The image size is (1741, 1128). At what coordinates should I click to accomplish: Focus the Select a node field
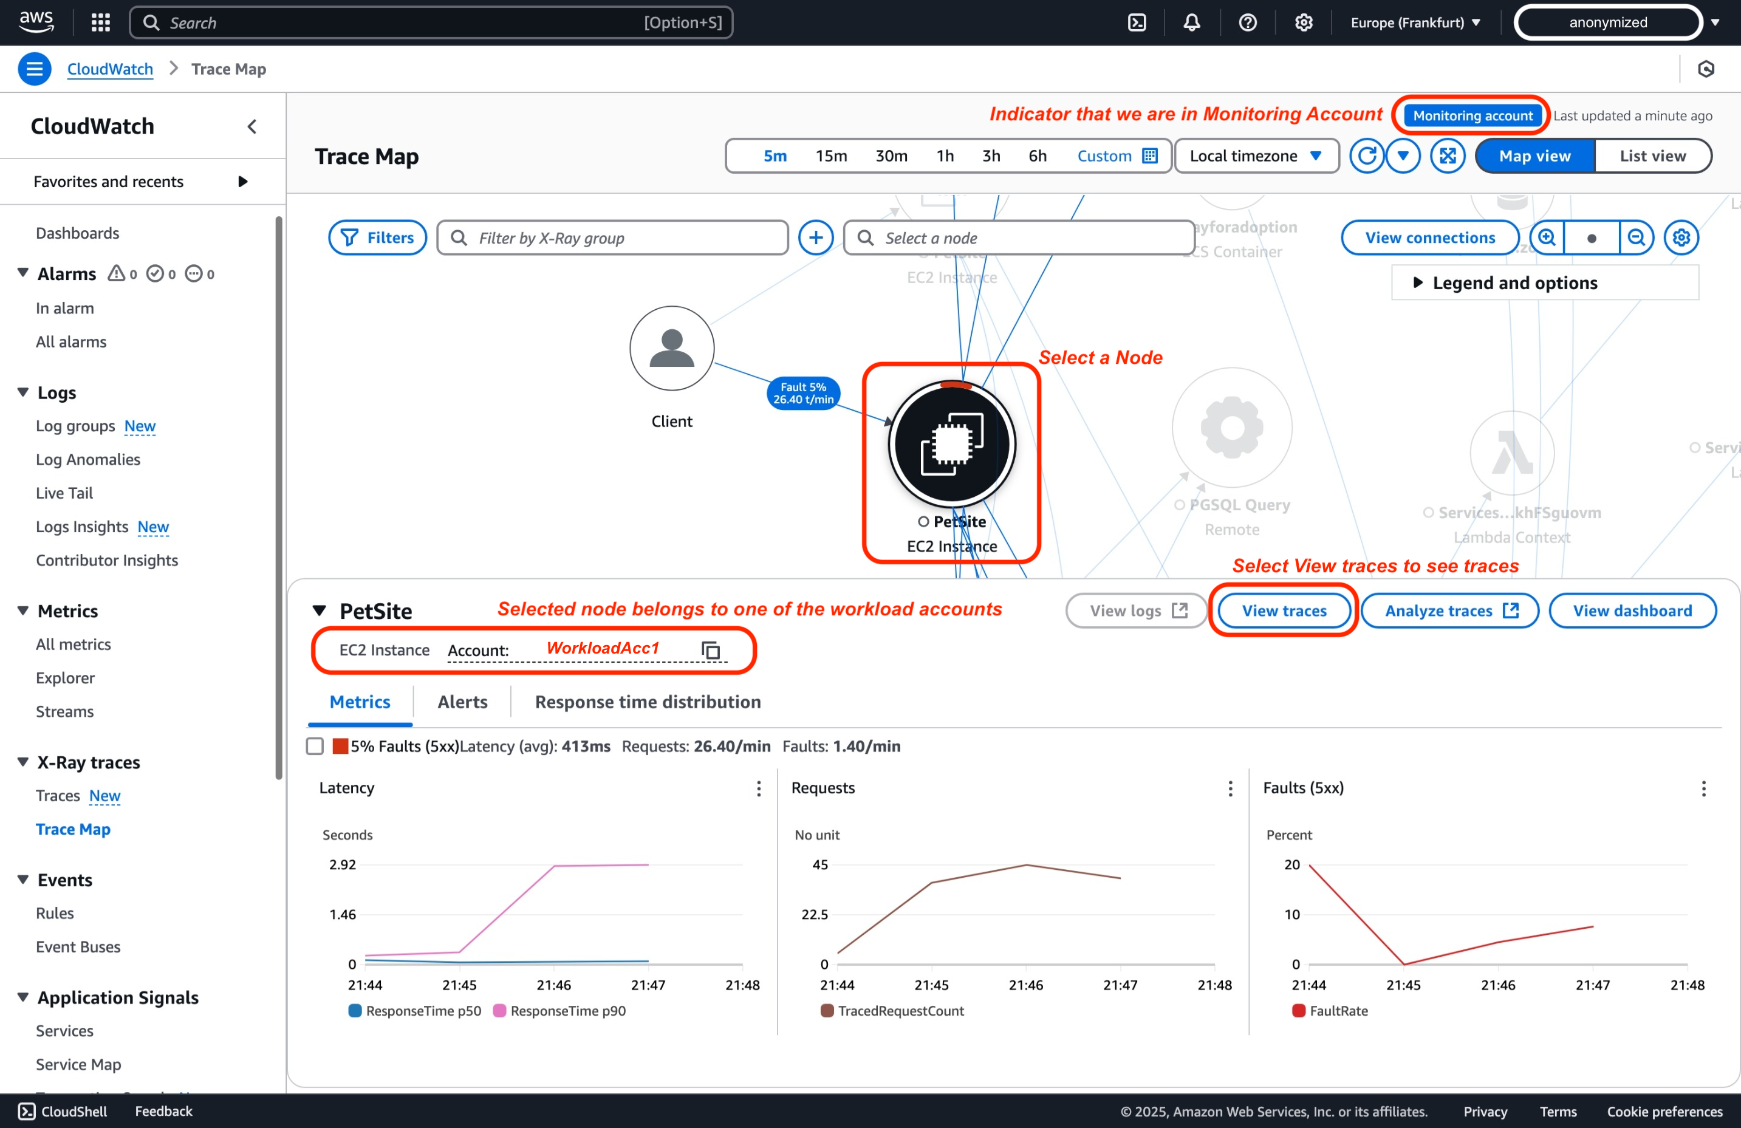1019,238
